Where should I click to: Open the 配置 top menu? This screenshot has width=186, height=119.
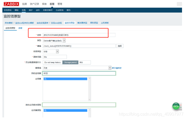[52, 4]
